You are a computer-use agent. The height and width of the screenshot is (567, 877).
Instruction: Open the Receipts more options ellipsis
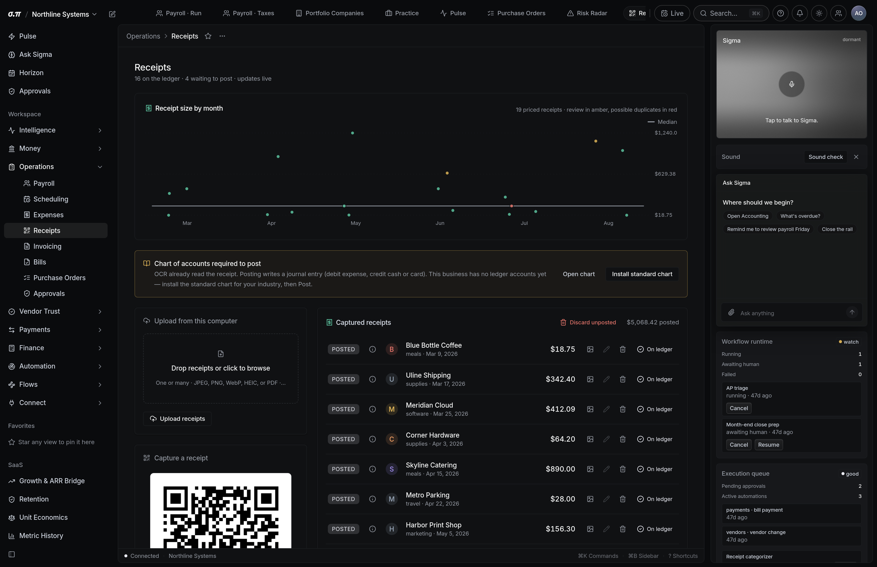[222, 36]
